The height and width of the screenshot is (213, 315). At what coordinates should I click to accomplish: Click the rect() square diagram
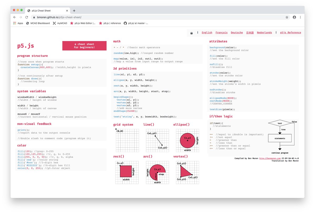click(127, 172)
